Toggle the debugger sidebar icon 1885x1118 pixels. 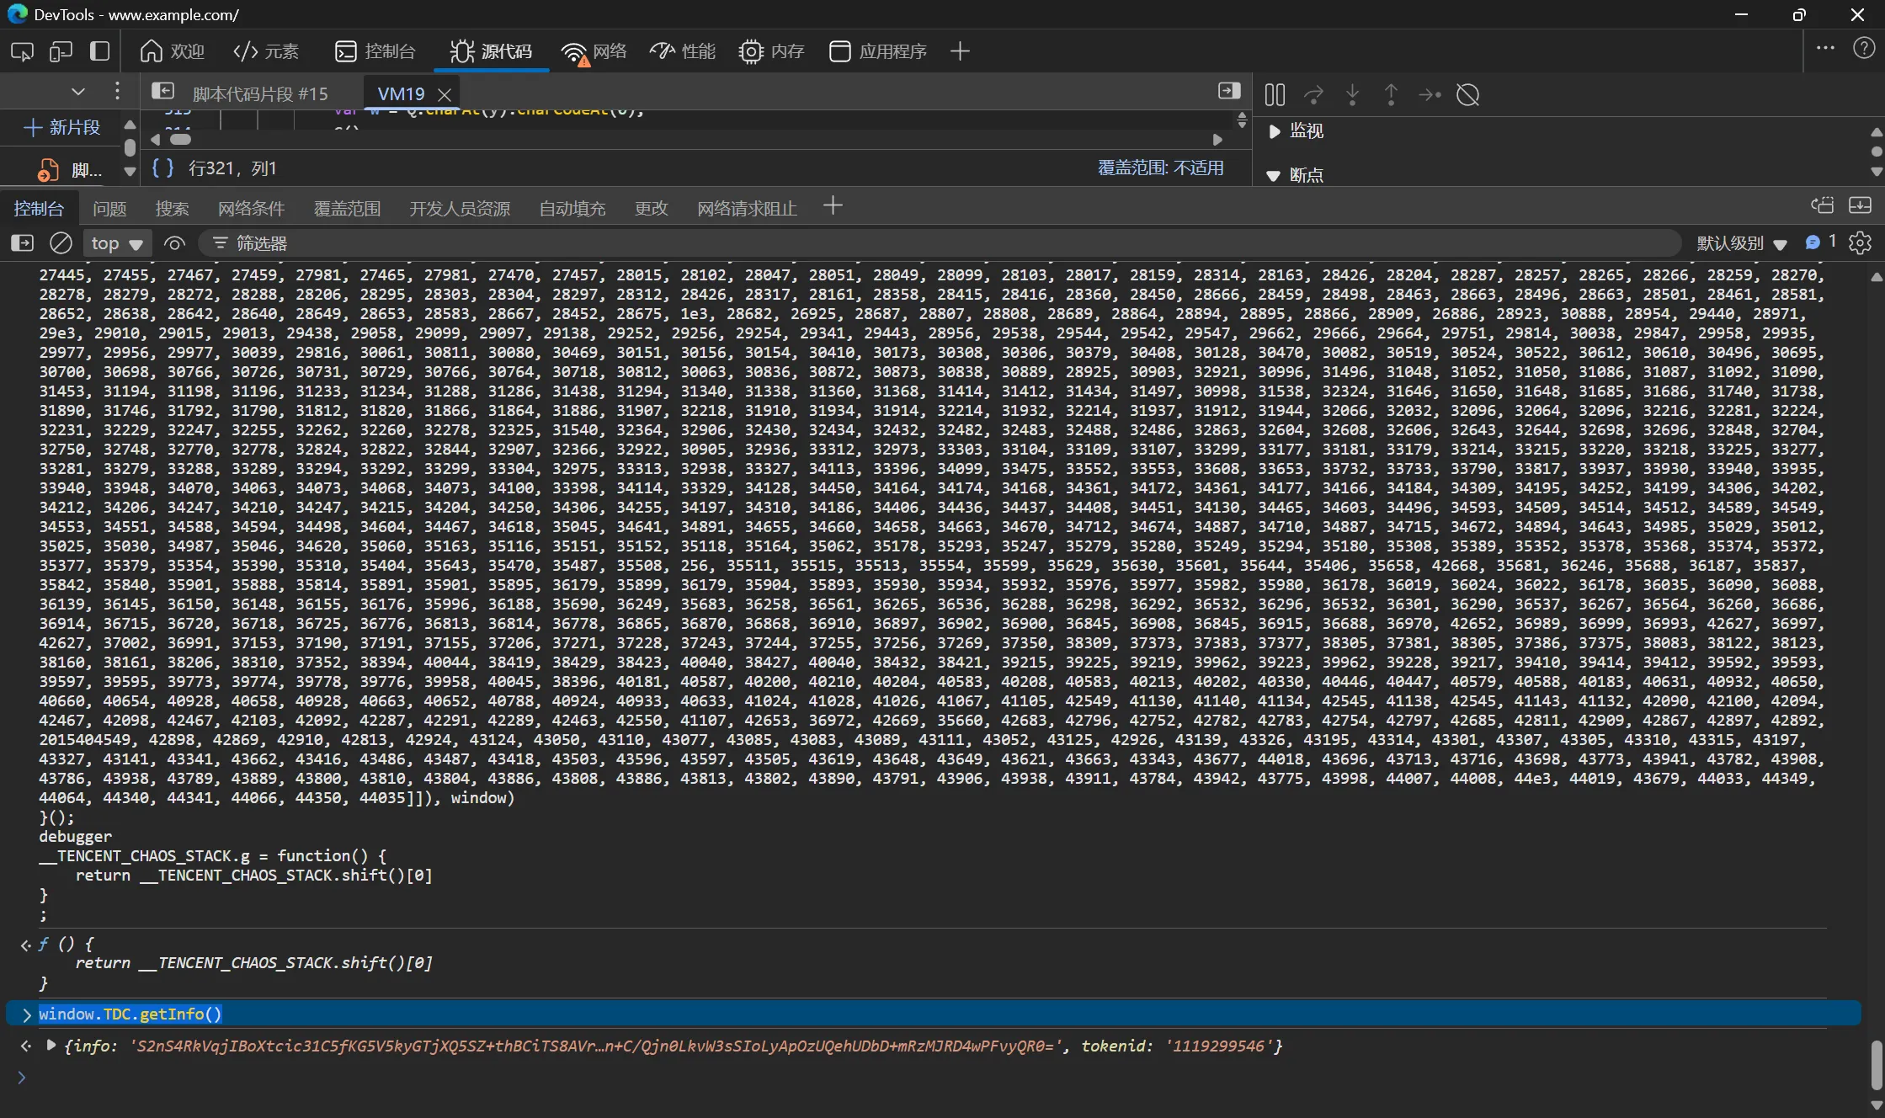pyautogui.click(x=1229, y=91)
